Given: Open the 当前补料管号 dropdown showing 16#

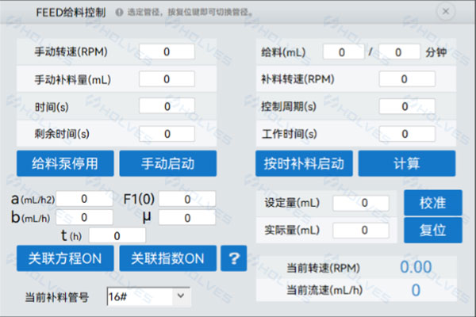Looking at the screenshot, I should coord(150,296).
